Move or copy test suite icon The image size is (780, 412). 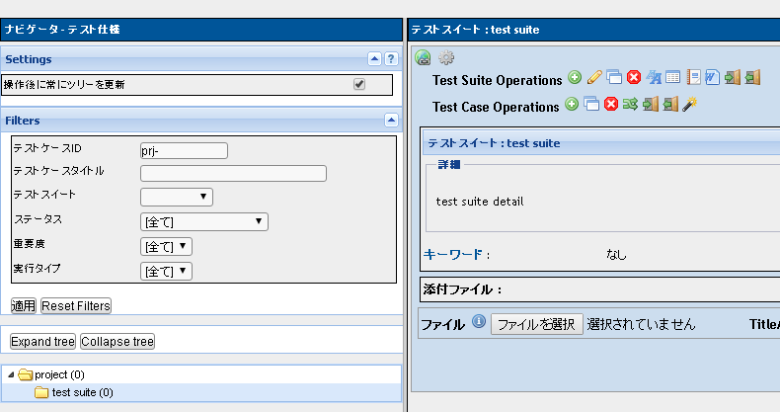[x=614, y=77]
